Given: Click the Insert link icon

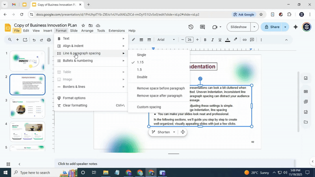Looking at the screenshot, I should pos(245,40).
